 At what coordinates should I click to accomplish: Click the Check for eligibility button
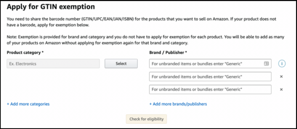[x=146, y=119]
